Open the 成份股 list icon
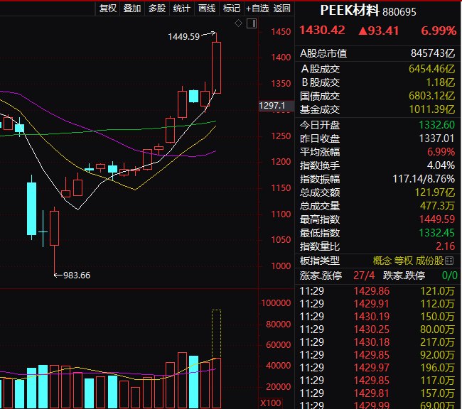462x409 pixels. (449, 261)
